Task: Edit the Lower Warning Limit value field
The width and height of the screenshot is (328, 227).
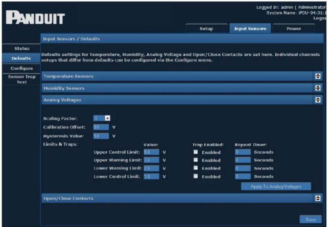Action: tap(151, 168)
